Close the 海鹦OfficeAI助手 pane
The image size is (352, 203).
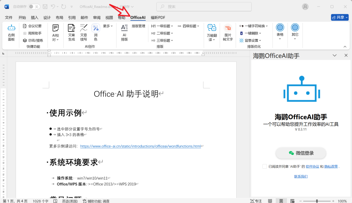(346, 55)
